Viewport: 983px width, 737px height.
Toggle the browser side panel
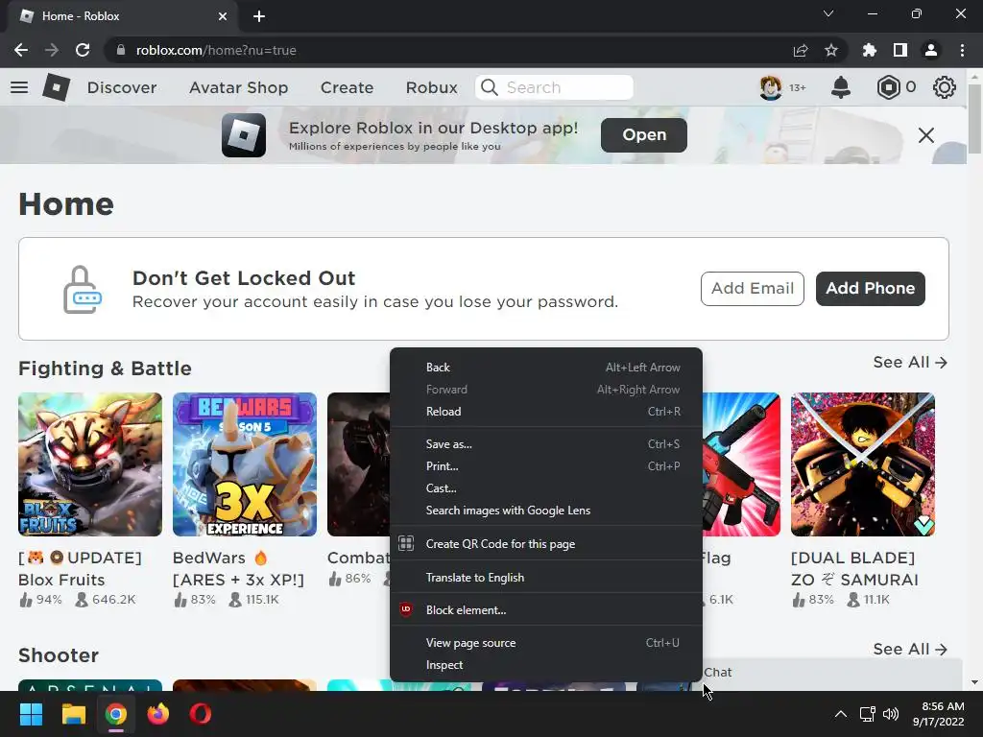[x=900, y=50]
